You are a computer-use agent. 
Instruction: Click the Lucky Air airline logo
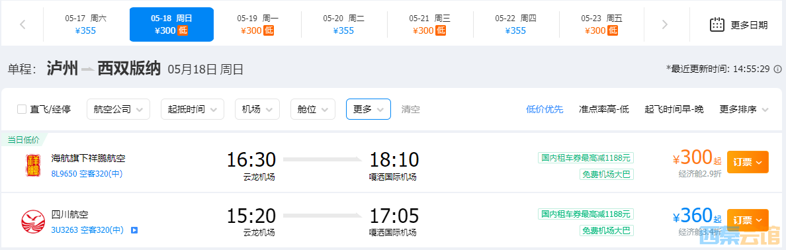[33, 164]
